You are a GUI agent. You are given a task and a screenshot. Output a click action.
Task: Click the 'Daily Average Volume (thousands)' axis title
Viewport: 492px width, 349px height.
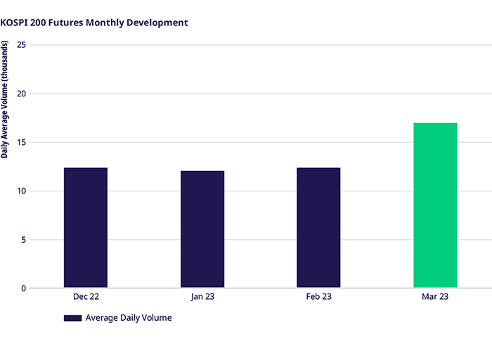point(5,99)
